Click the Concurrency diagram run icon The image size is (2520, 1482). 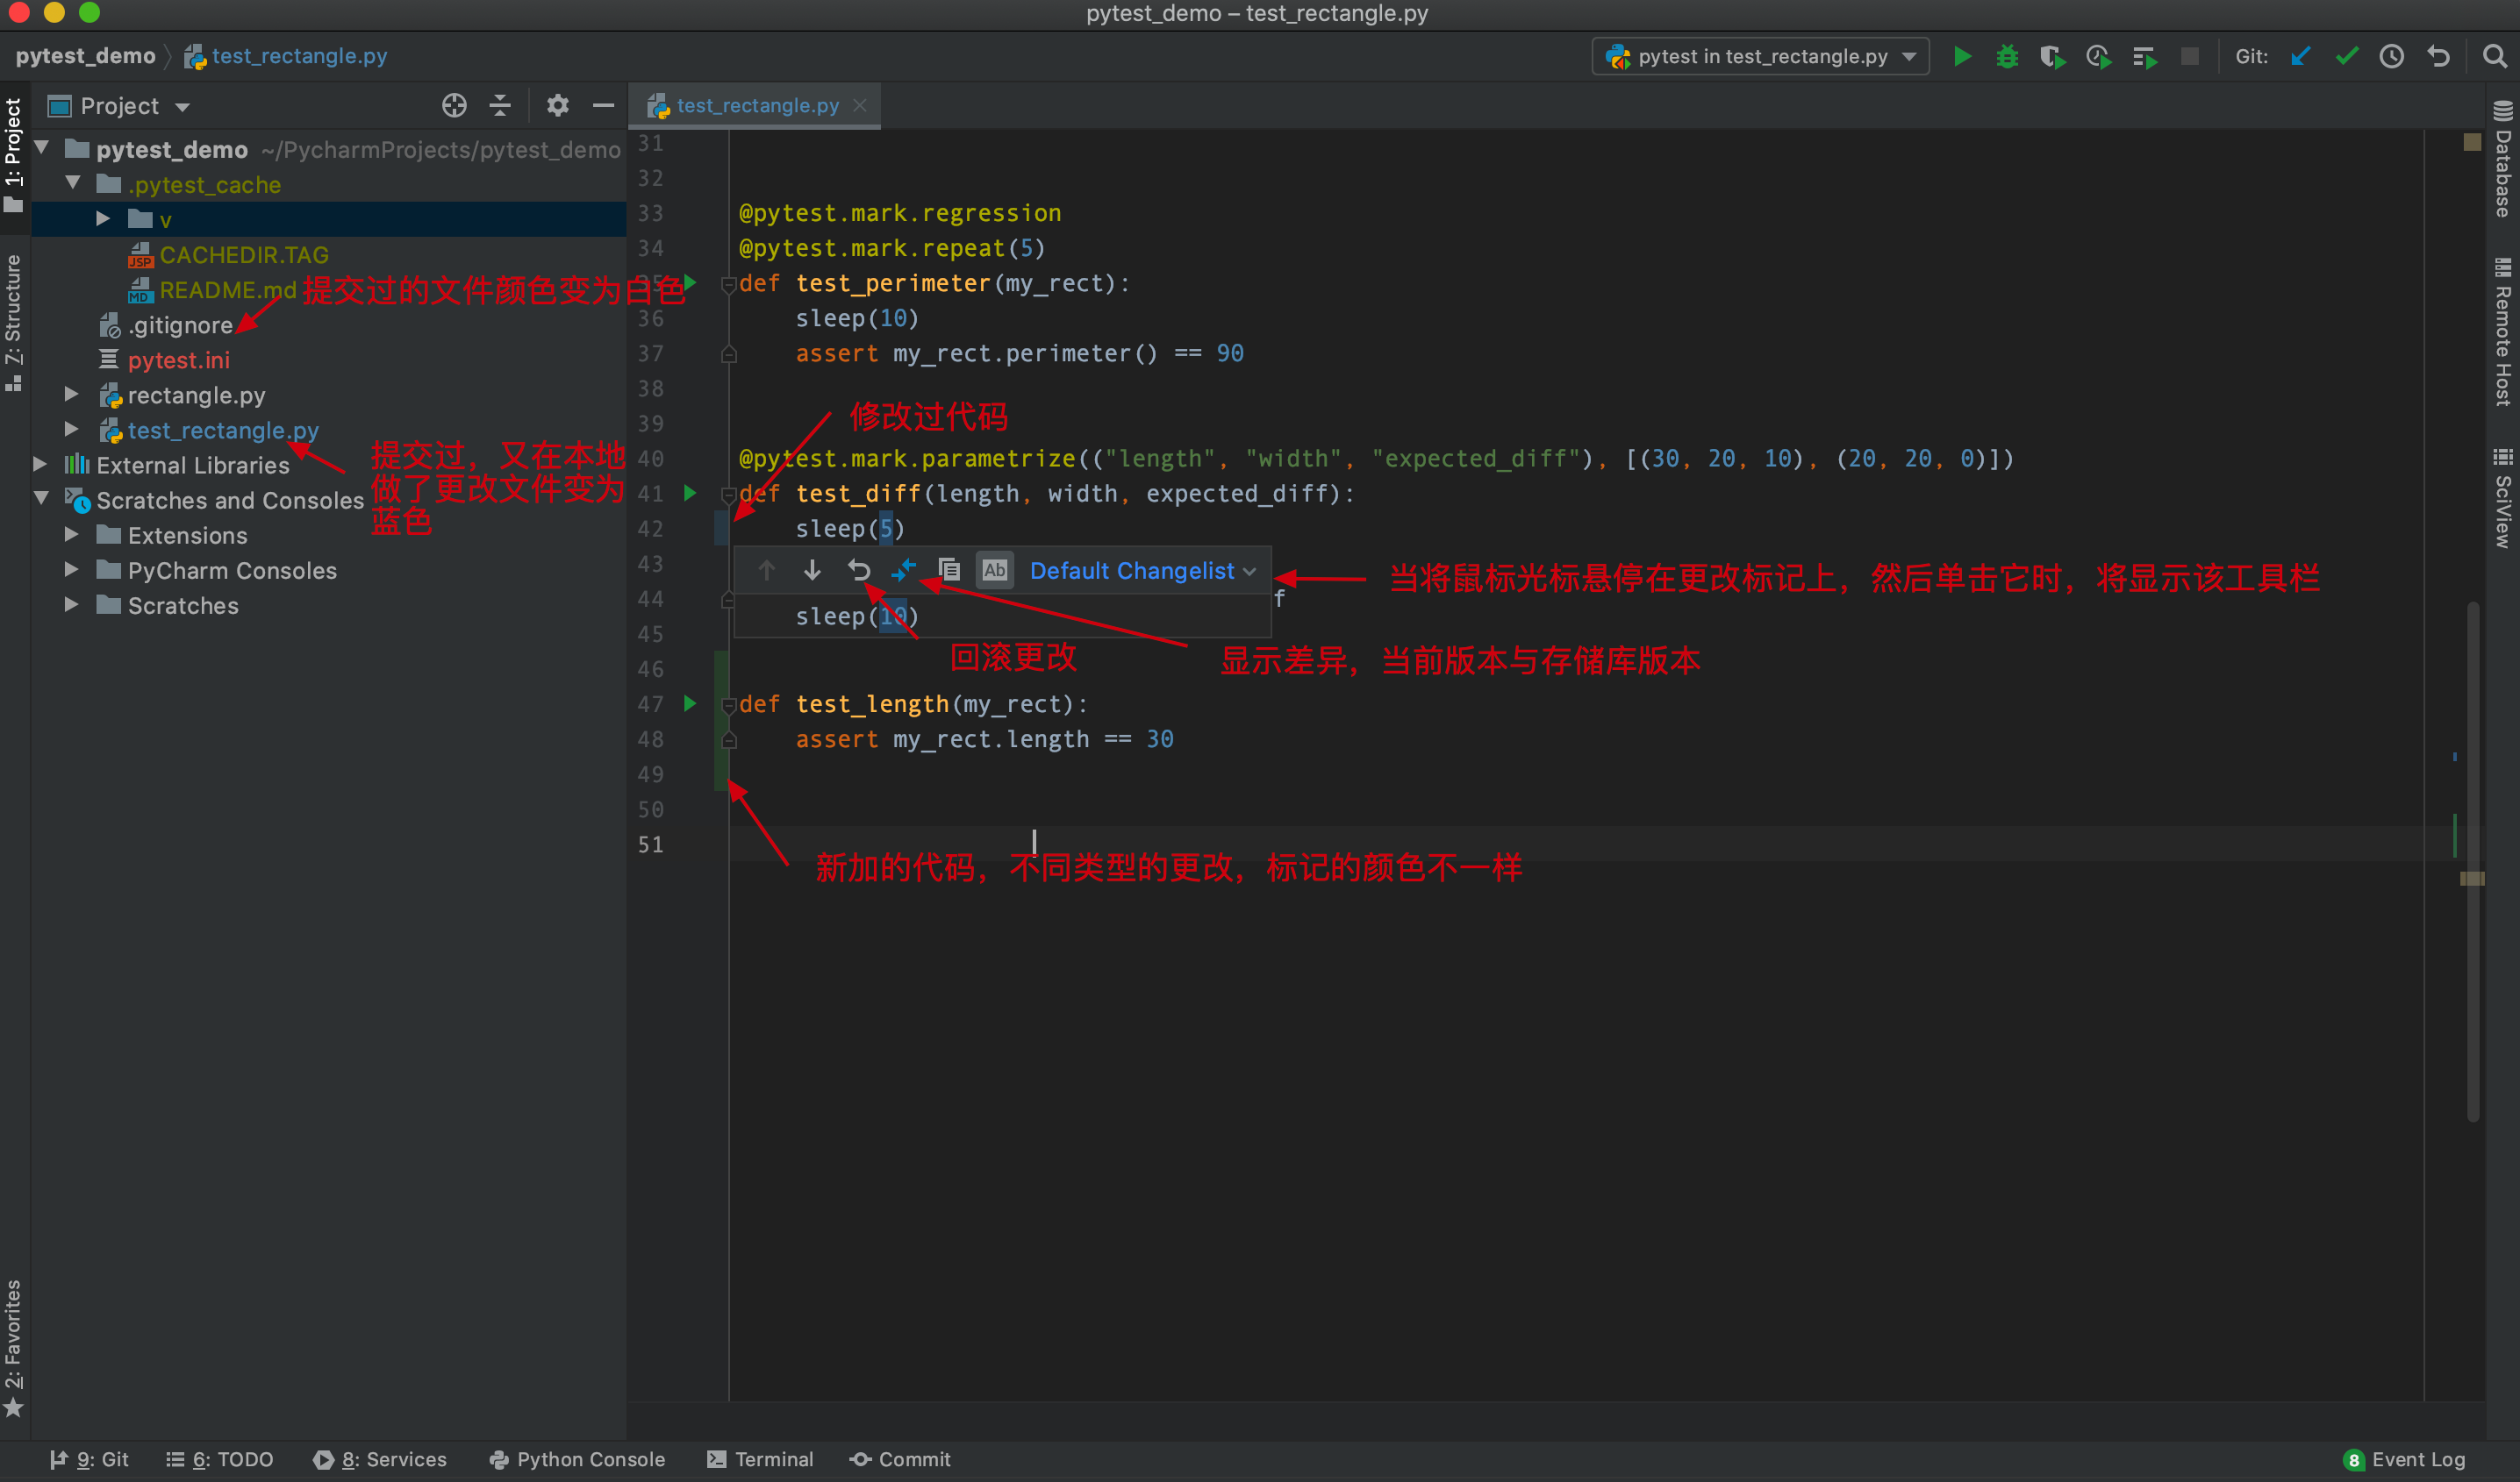click(x=2144, y=56)
